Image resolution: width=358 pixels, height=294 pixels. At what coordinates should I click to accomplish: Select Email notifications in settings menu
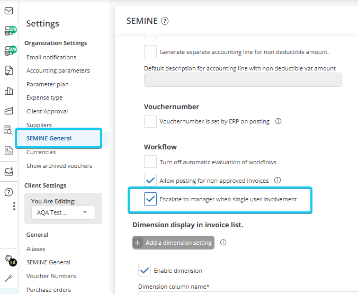click(51, 57)
